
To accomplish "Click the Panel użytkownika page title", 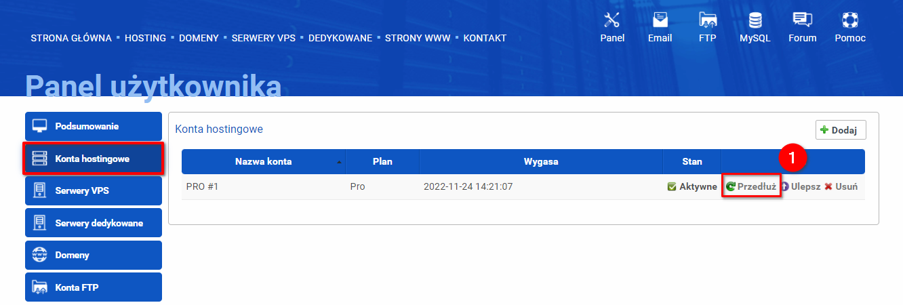I will point(153,87).
